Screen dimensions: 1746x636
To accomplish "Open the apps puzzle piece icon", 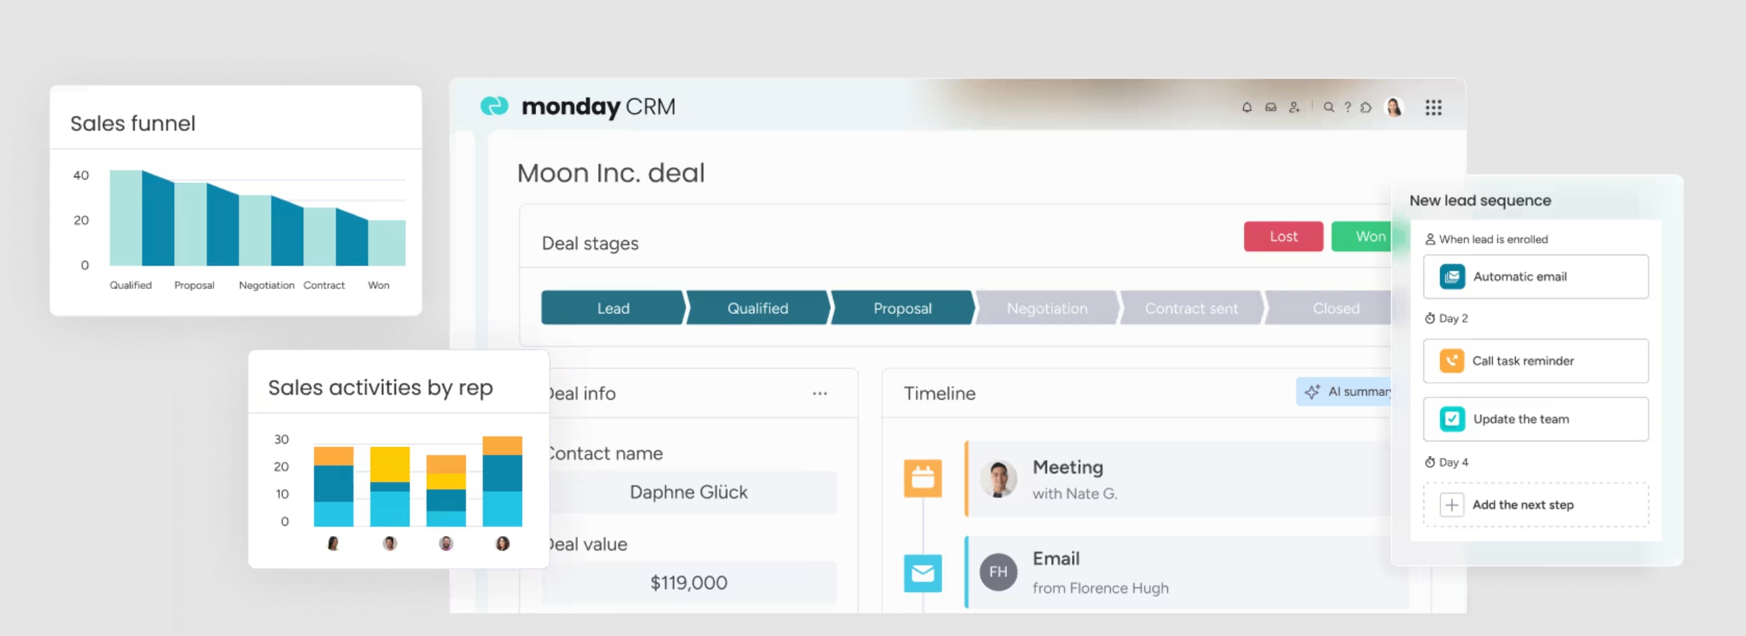I will (1366, 108).
